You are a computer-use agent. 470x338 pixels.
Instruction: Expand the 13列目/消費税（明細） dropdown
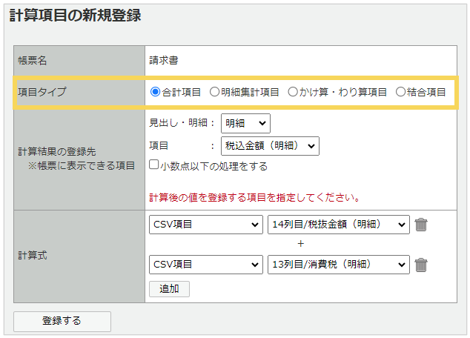338,264
